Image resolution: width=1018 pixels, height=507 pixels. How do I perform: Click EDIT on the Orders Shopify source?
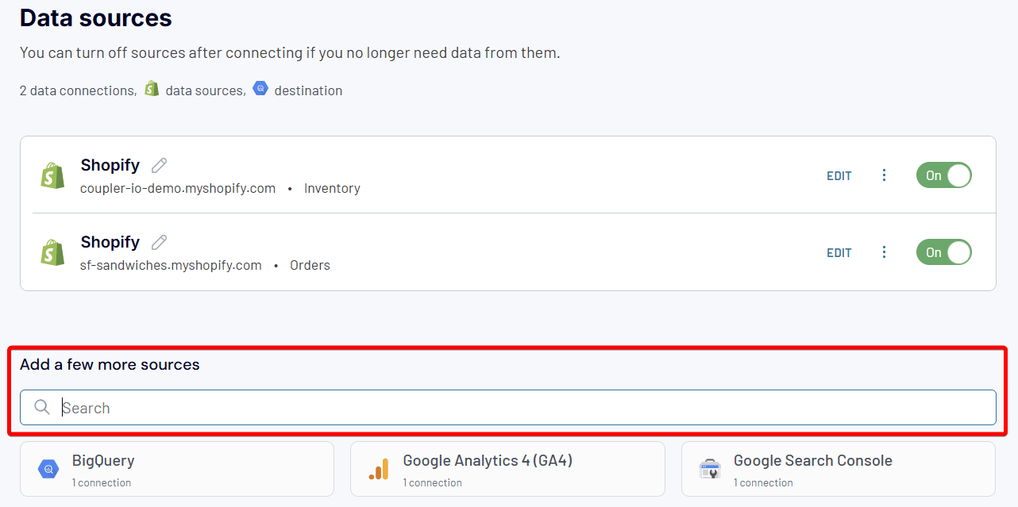(839, 252)
